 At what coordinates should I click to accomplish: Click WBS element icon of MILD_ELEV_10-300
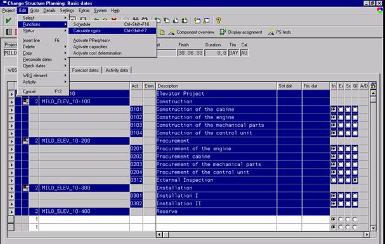25,188
